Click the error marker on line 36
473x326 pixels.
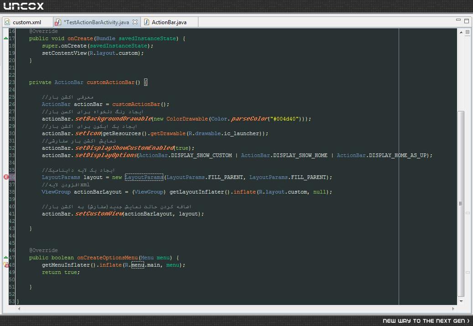click(x=6, y=177)
